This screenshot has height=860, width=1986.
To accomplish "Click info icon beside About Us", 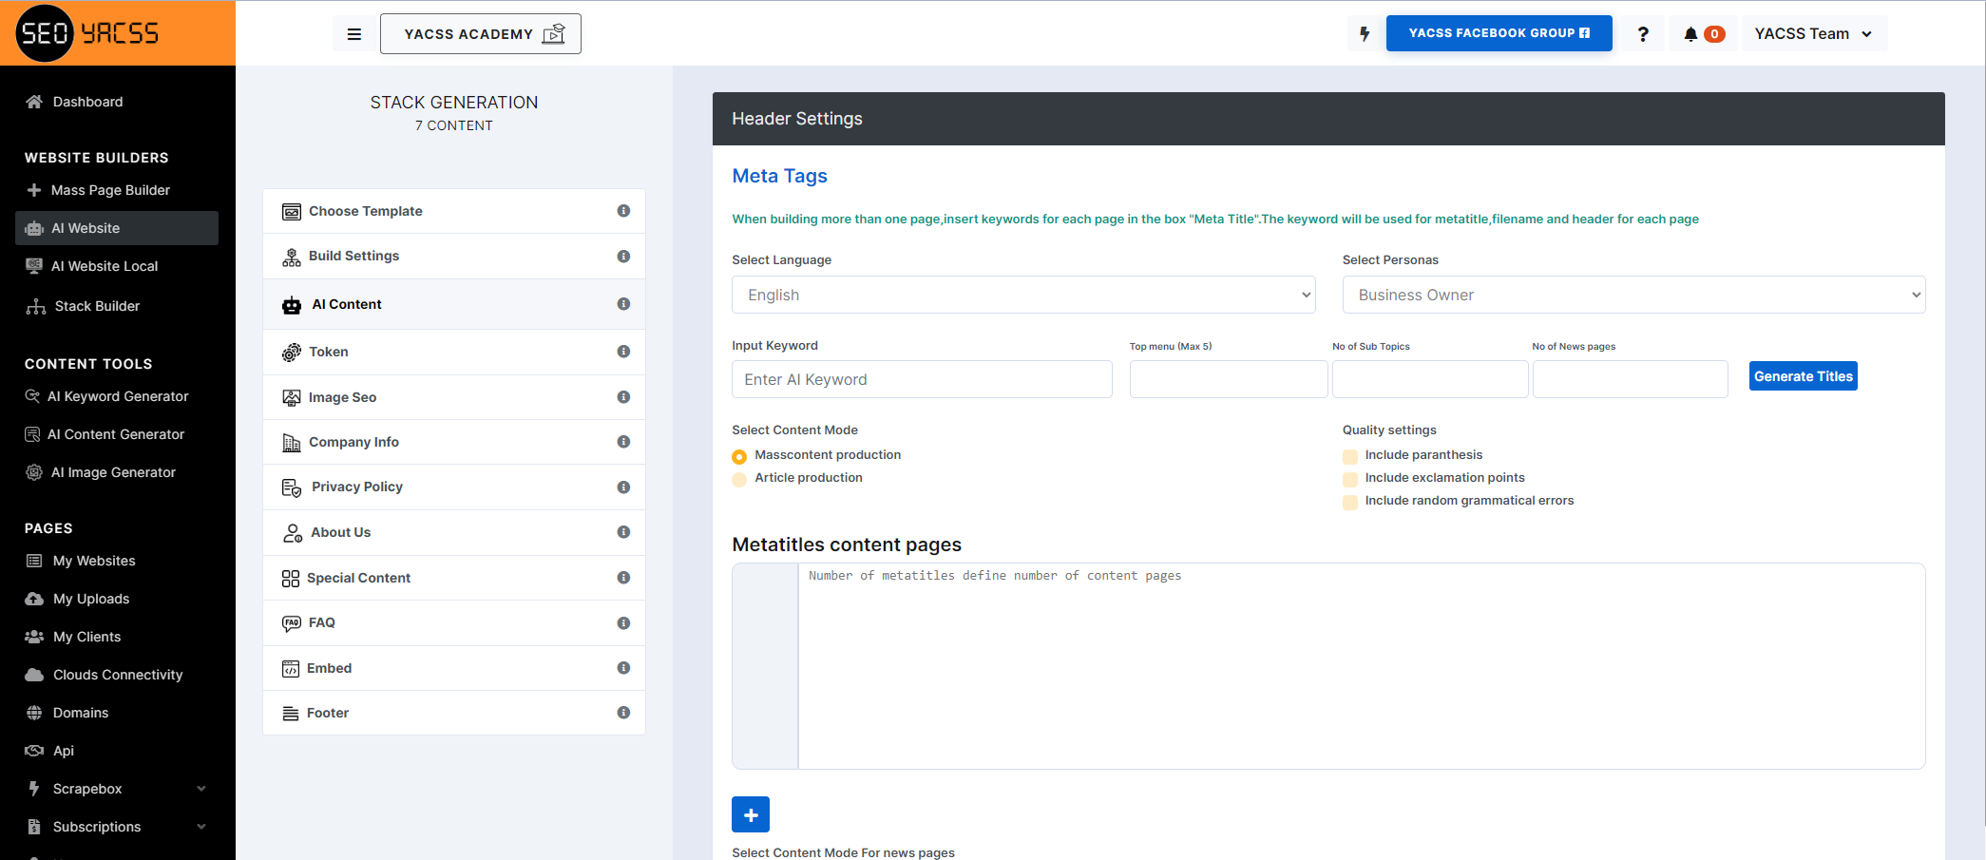I will click(623, 532).
